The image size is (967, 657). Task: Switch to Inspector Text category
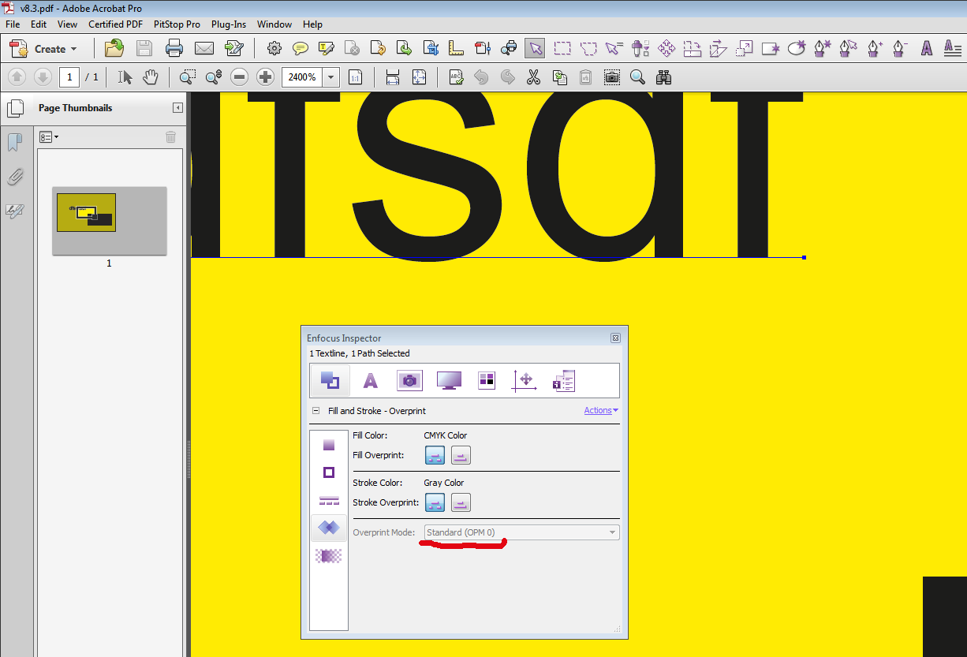click(370, 381)
